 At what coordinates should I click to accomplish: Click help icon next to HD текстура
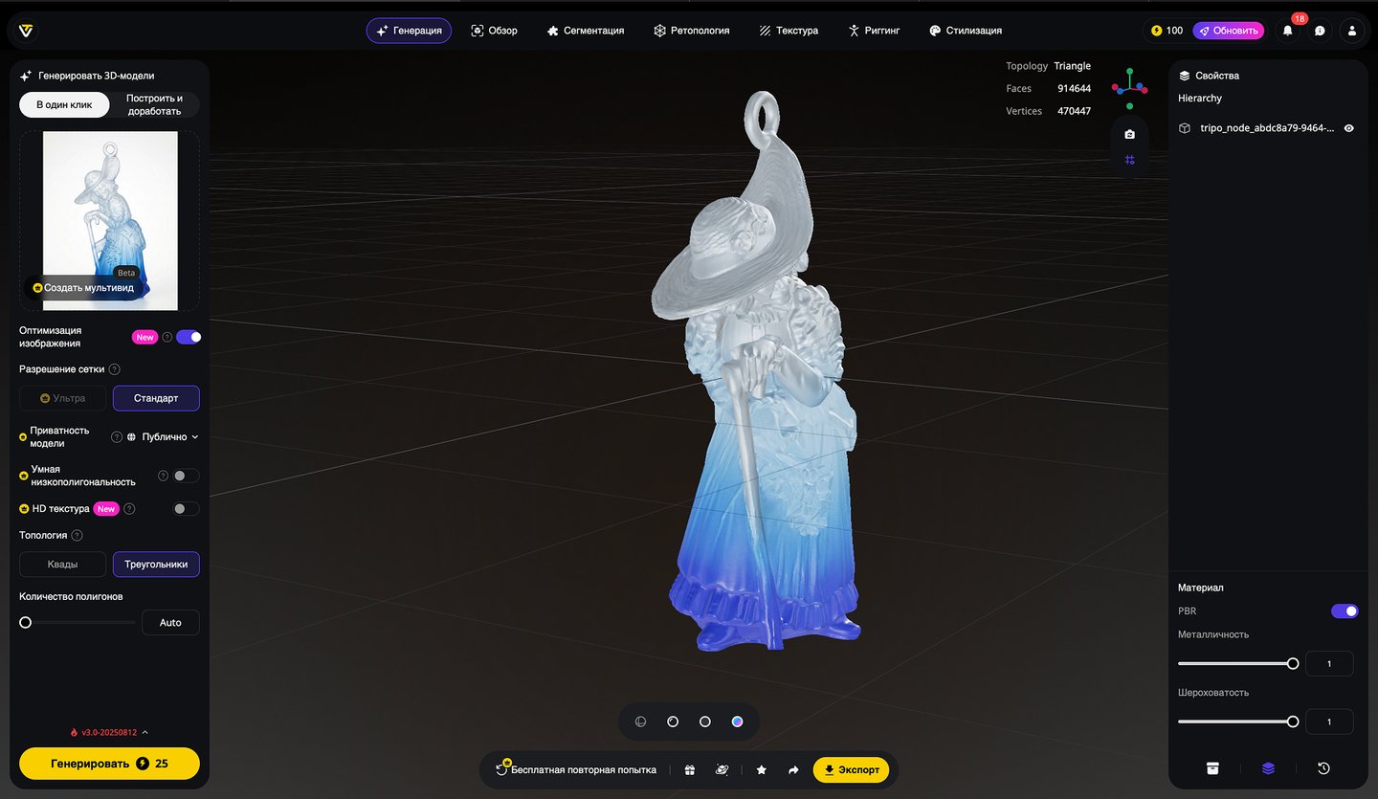click(x=129, y=509)
